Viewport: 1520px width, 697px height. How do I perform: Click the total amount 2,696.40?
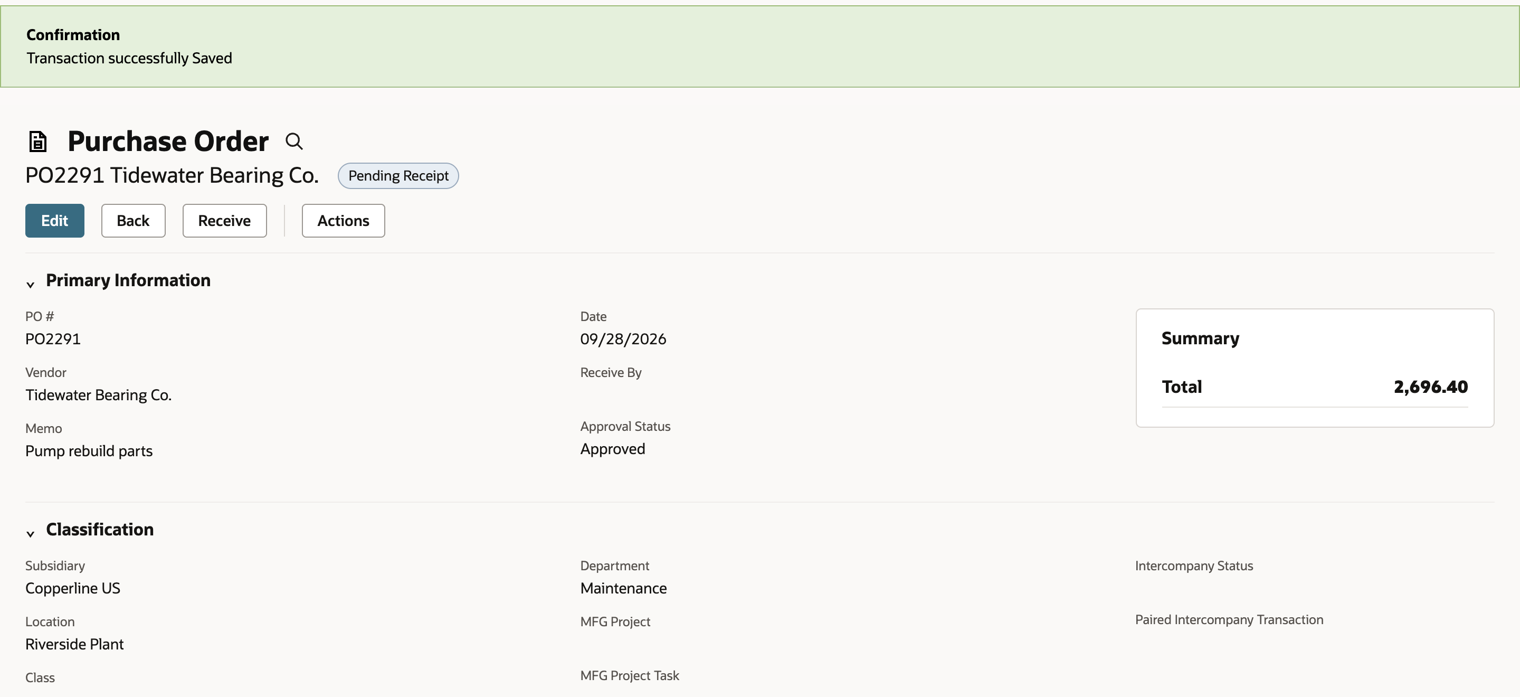1430,387
